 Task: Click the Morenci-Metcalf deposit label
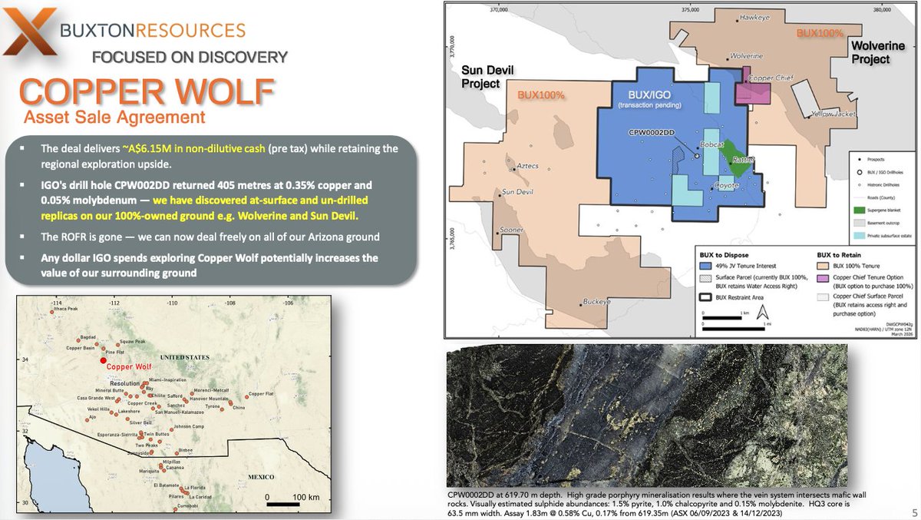[x=211, y=391]
